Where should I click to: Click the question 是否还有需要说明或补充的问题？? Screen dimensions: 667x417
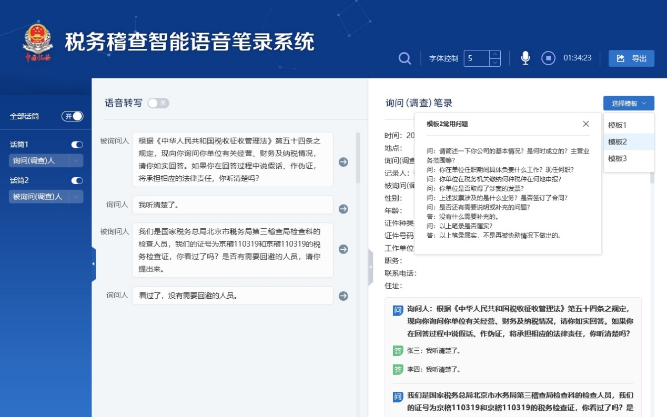coord(478,207)
